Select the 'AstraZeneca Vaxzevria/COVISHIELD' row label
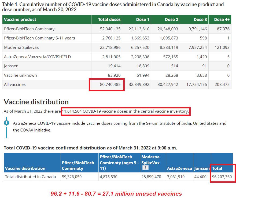The width and height of the screenshot is (258, 205). coord(37,57)
